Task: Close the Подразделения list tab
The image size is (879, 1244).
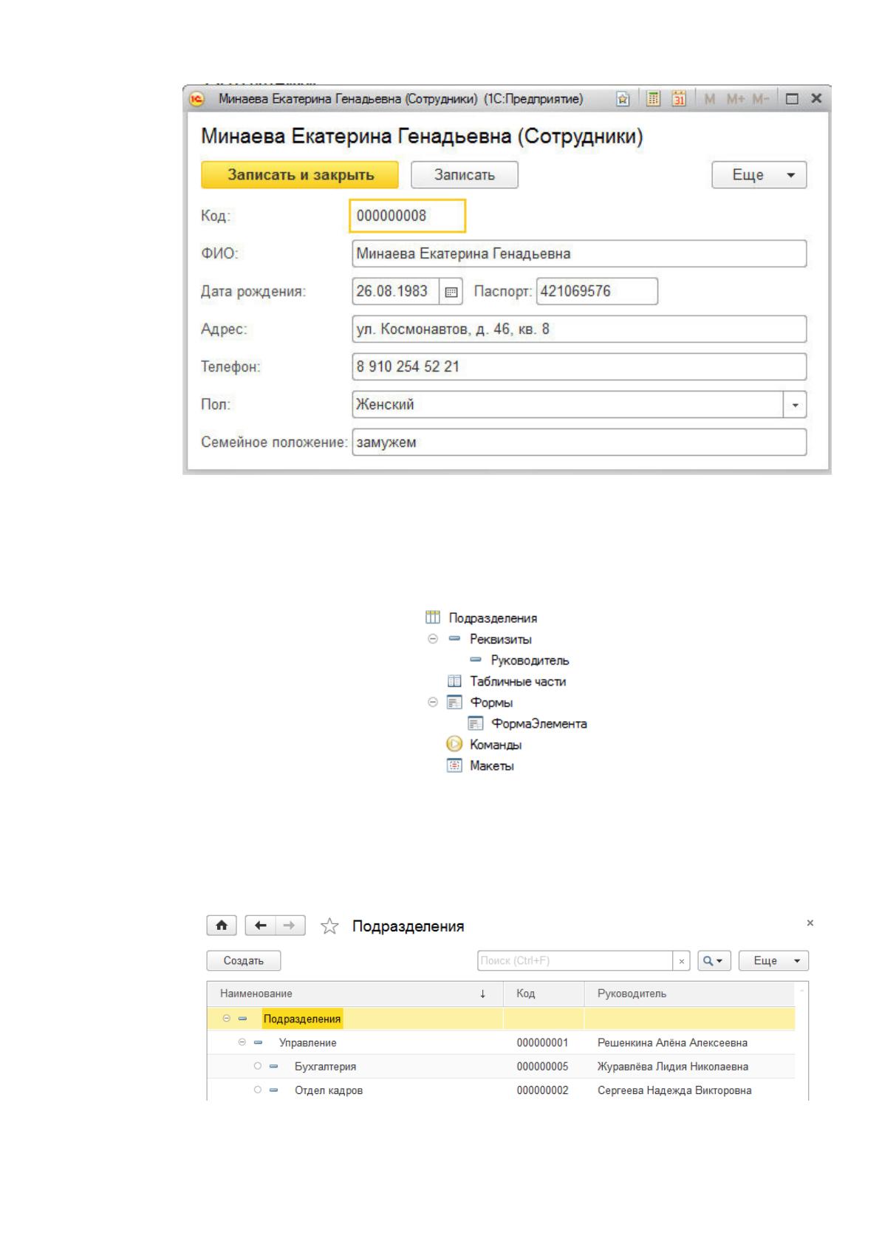Action: 810,923
